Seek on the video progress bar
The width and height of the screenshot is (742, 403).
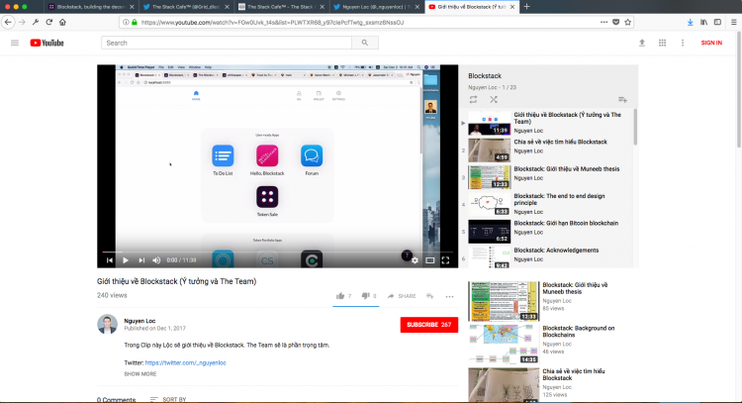pyautogui.click(x=277, y=252)
